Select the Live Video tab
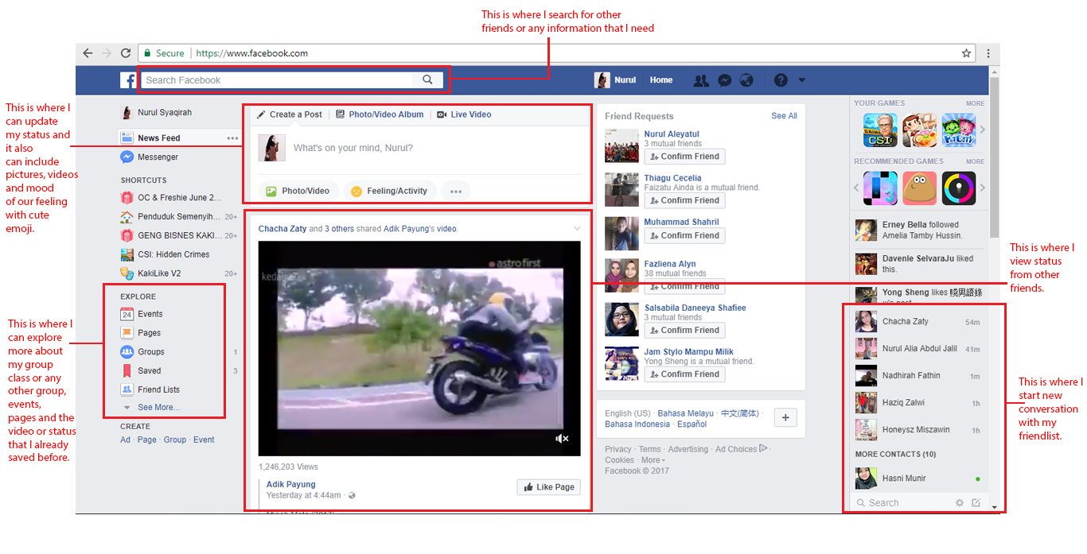This screenshot has width=1087, height=554. pyautogui.click(x=464, y=114)
